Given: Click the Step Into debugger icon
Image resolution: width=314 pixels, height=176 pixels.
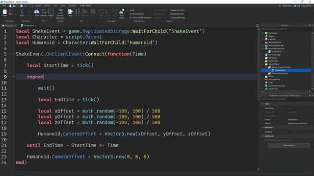Looking at the screenshot, I should point(101,12).
